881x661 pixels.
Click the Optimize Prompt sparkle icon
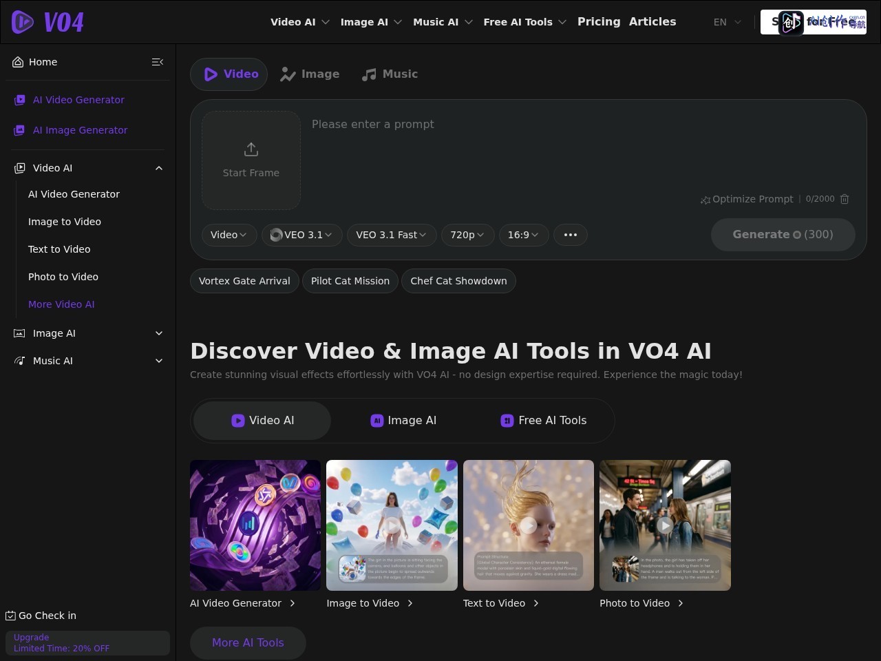pos(705,200)
